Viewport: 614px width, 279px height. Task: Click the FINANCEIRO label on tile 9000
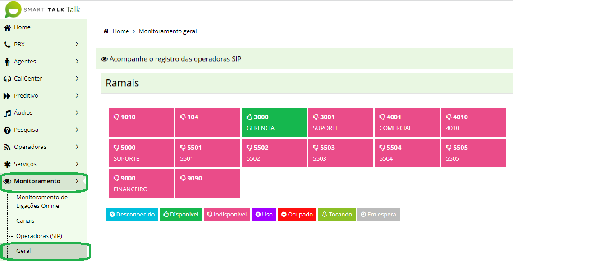click(x=130, y=189)
